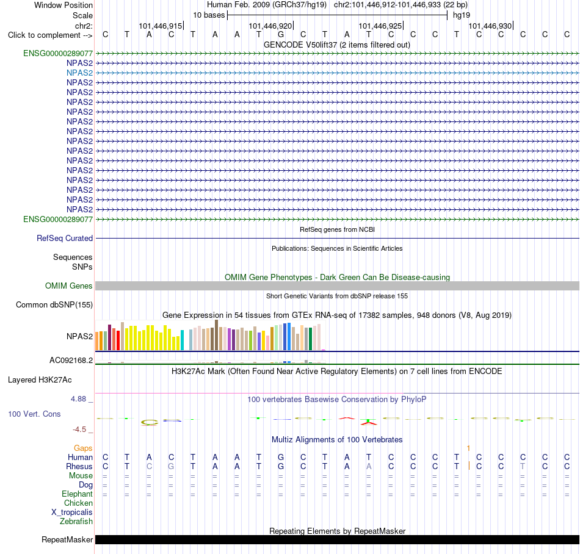Click the Multiz Alignments of 100 Vertebrates title
580x554 pixels.
tap(337, 439)
